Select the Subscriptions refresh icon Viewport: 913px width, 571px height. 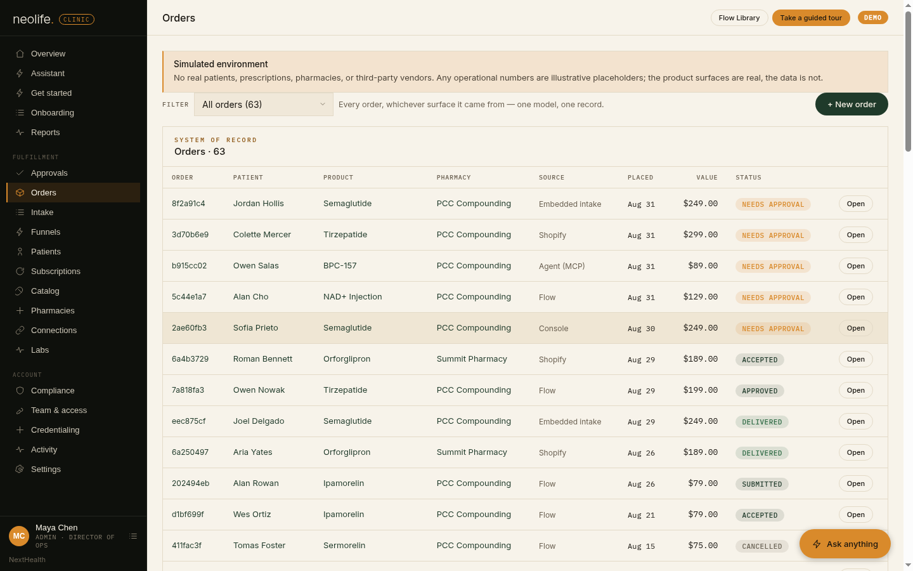coord(20,272)
